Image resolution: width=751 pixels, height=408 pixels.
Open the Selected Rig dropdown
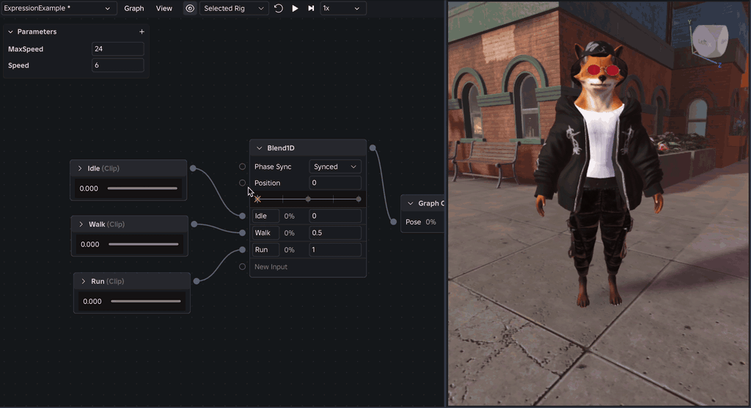pos(234,8)
